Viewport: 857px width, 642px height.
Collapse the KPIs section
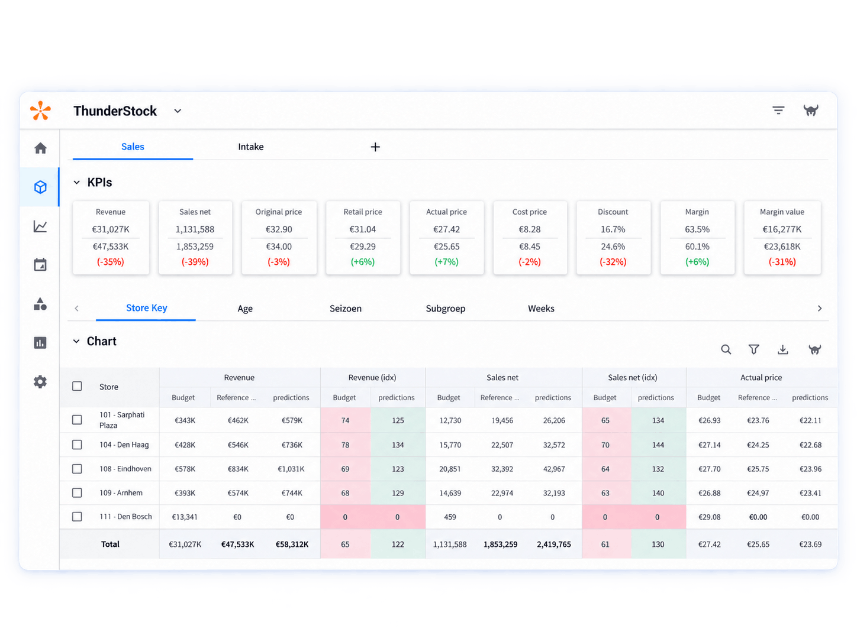tap(76, 183)
